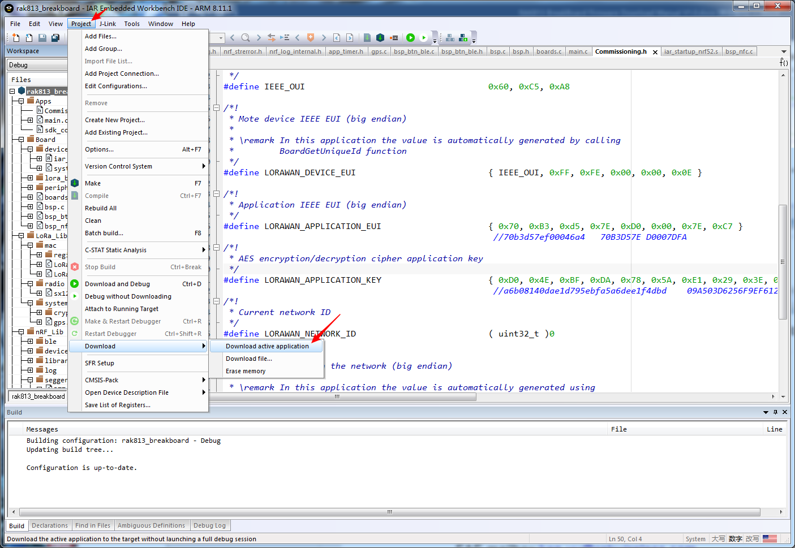The height and width of the screenshot is (548, 795).
Task: Click the Replace arrows toolbar icon
Action: click(272, 38)
